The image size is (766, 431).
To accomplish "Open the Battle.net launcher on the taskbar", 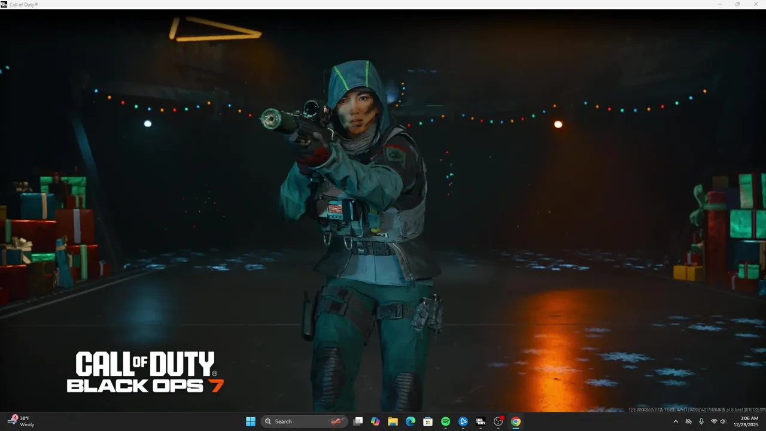I will click(x=463, y=421).
